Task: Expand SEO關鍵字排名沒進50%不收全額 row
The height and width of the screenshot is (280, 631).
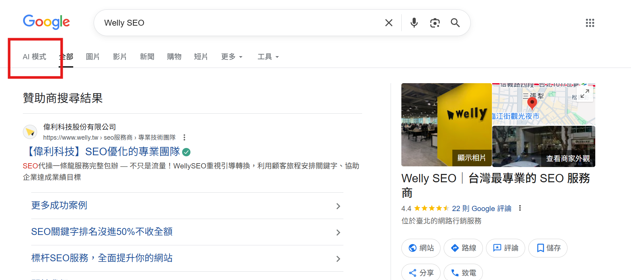Action: pos(187,232)
